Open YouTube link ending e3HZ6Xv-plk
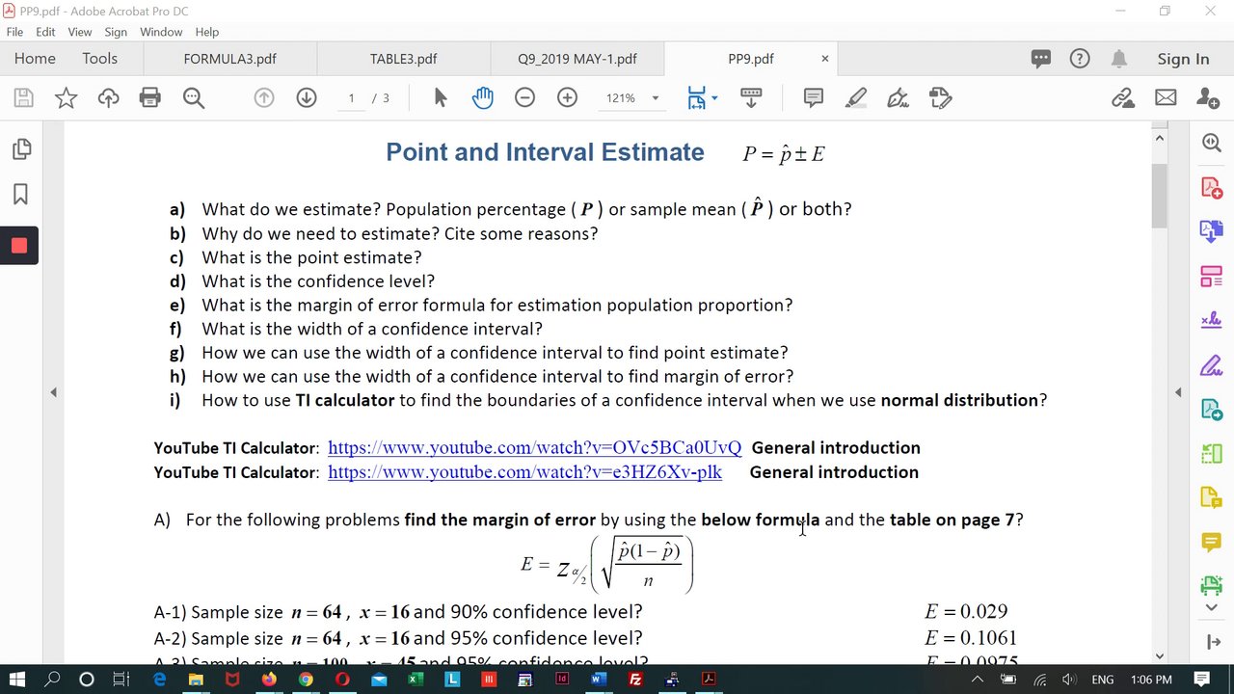This screenshot has height=694, width=1234. click(x=524, y=472)
